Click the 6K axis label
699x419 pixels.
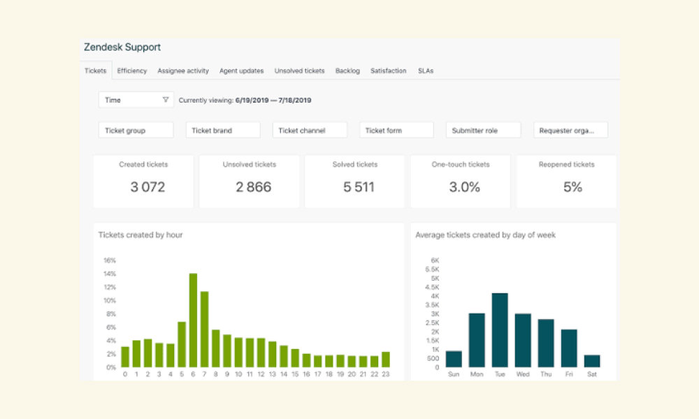pyautogui.click(x=435, y=260)
